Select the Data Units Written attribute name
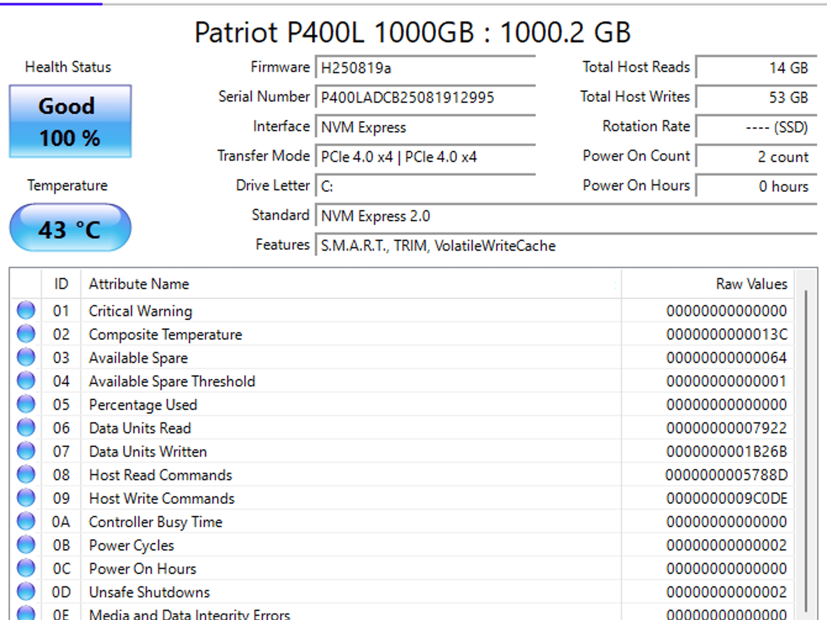This screenshot has height=620, width=827. [x=148, y=451]
